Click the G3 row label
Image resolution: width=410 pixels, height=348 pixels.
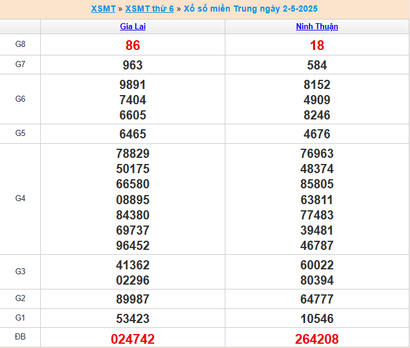tap(20, 271)
